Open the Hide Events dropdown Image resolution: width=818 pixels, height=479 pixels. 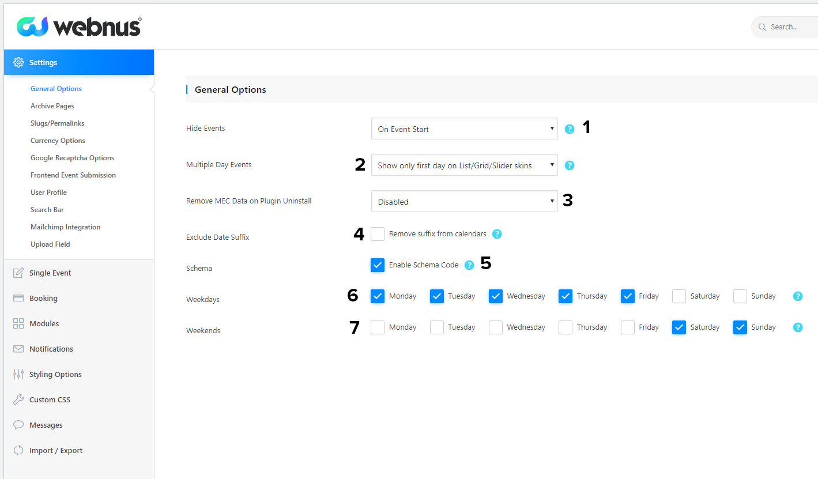coord(465,129)
